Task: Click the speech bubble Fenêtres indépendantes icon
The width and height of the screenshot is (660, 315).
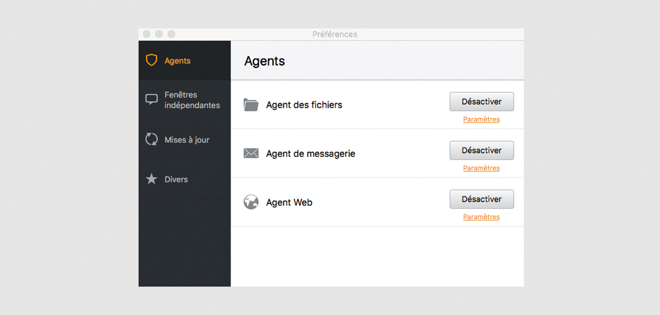Action: click(x=151, y=100)
